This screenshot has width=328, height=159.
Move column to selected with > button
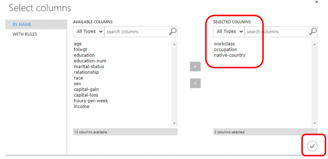pos(195,67)
